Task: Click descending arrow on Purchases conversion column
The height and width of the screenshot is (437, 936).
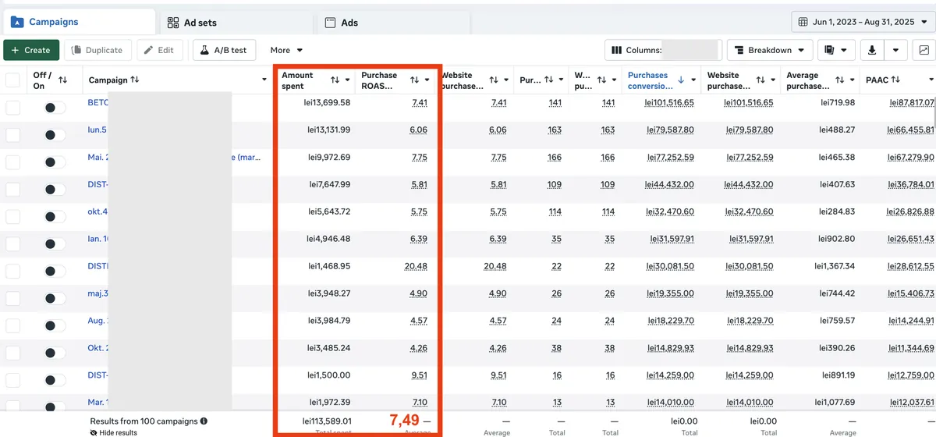Action: tap(681, 80)
